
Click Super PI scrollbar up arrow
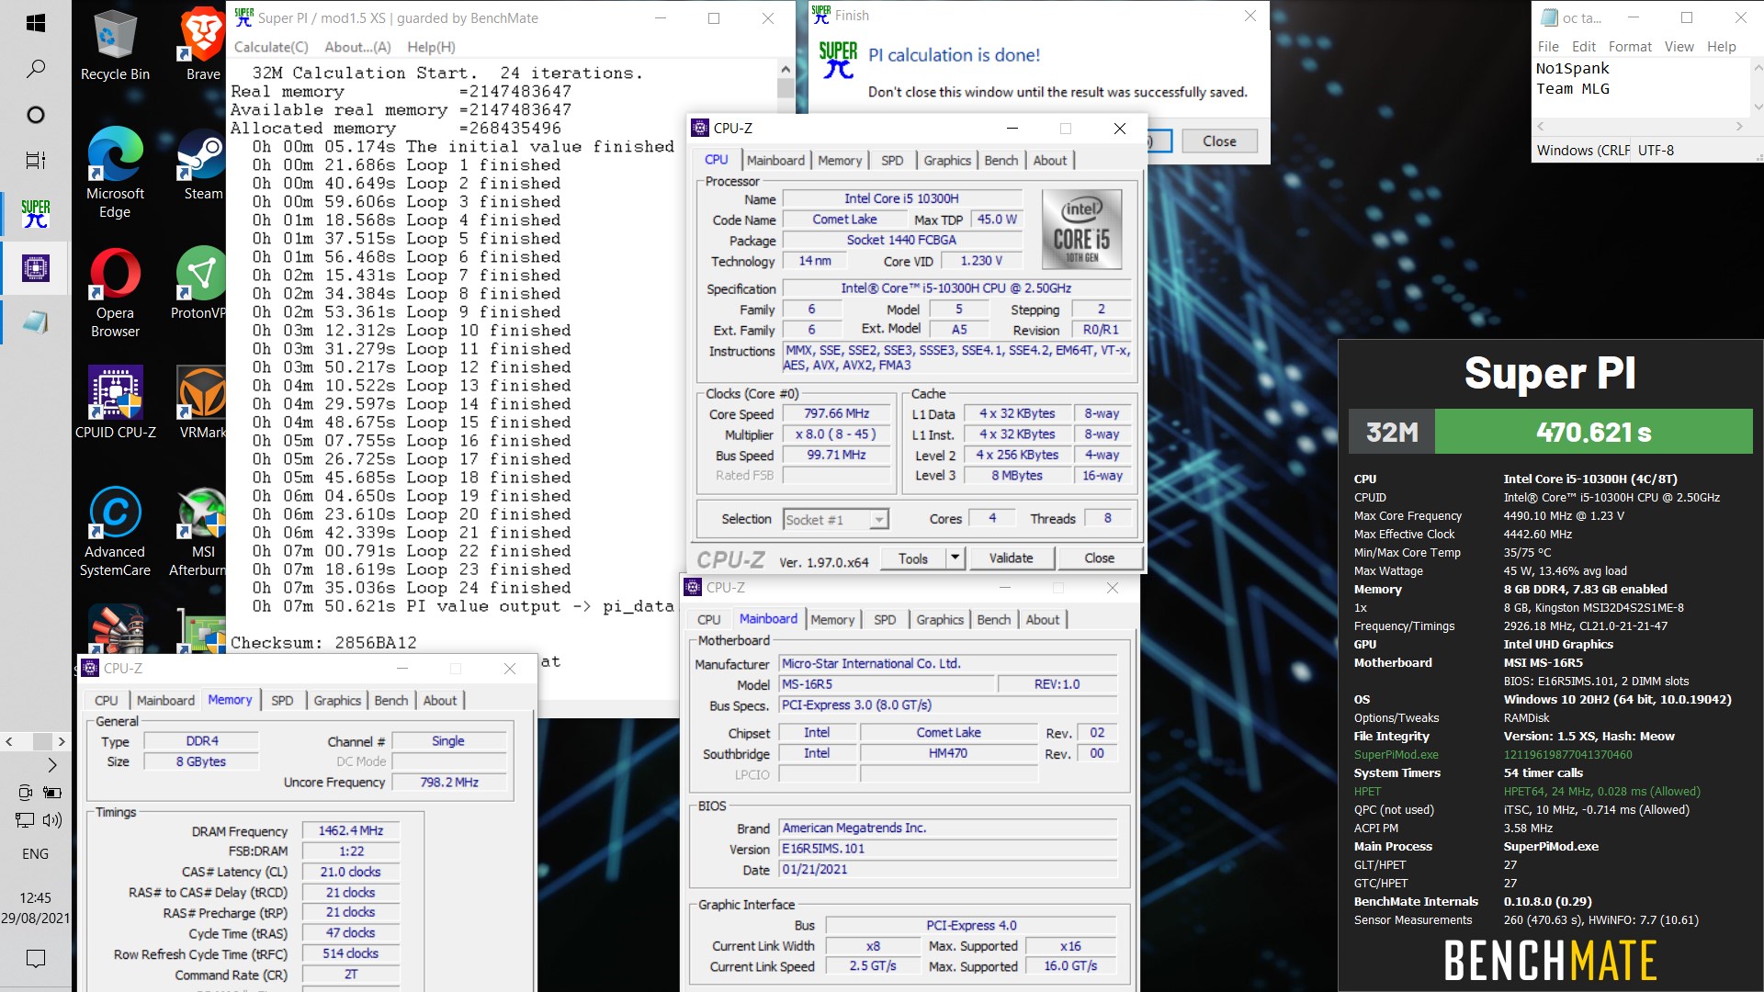tap(786, 69)
